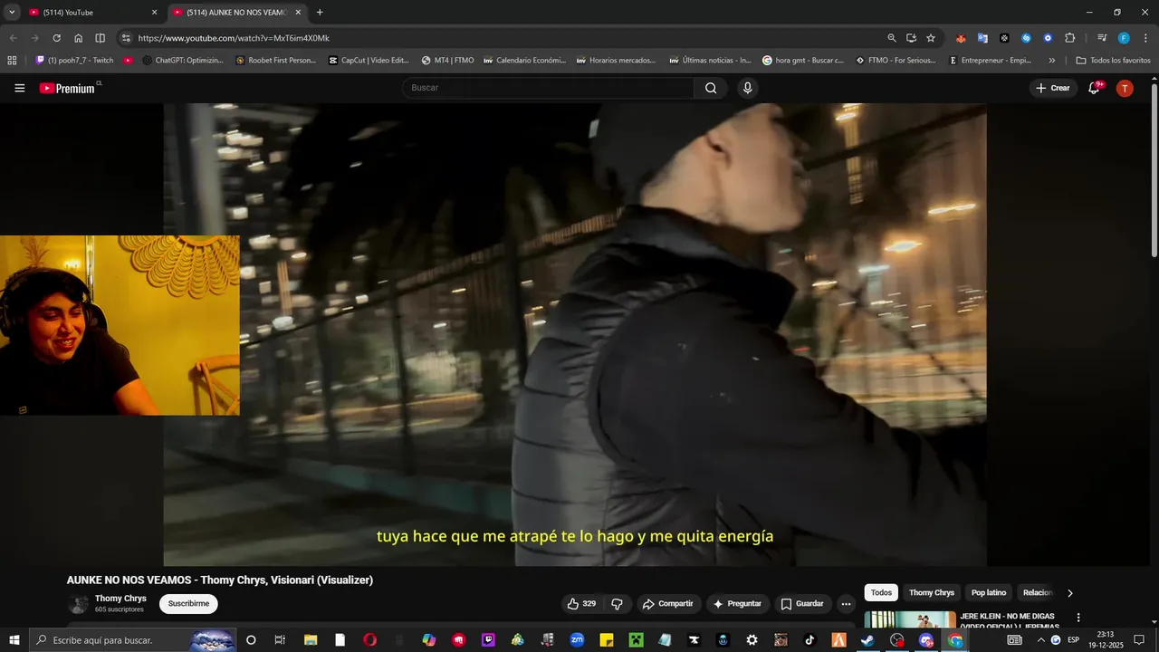The image size is (1159, 652).
Task: Click the YouTube Buscar search field
Action: (549, 88)
